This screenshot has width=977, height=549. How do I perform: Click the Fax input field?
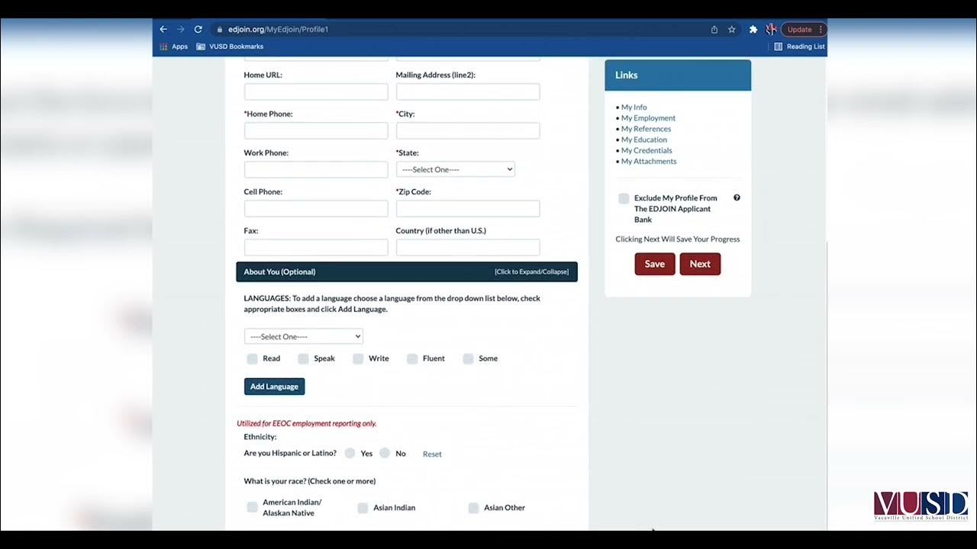coord(316,247)
